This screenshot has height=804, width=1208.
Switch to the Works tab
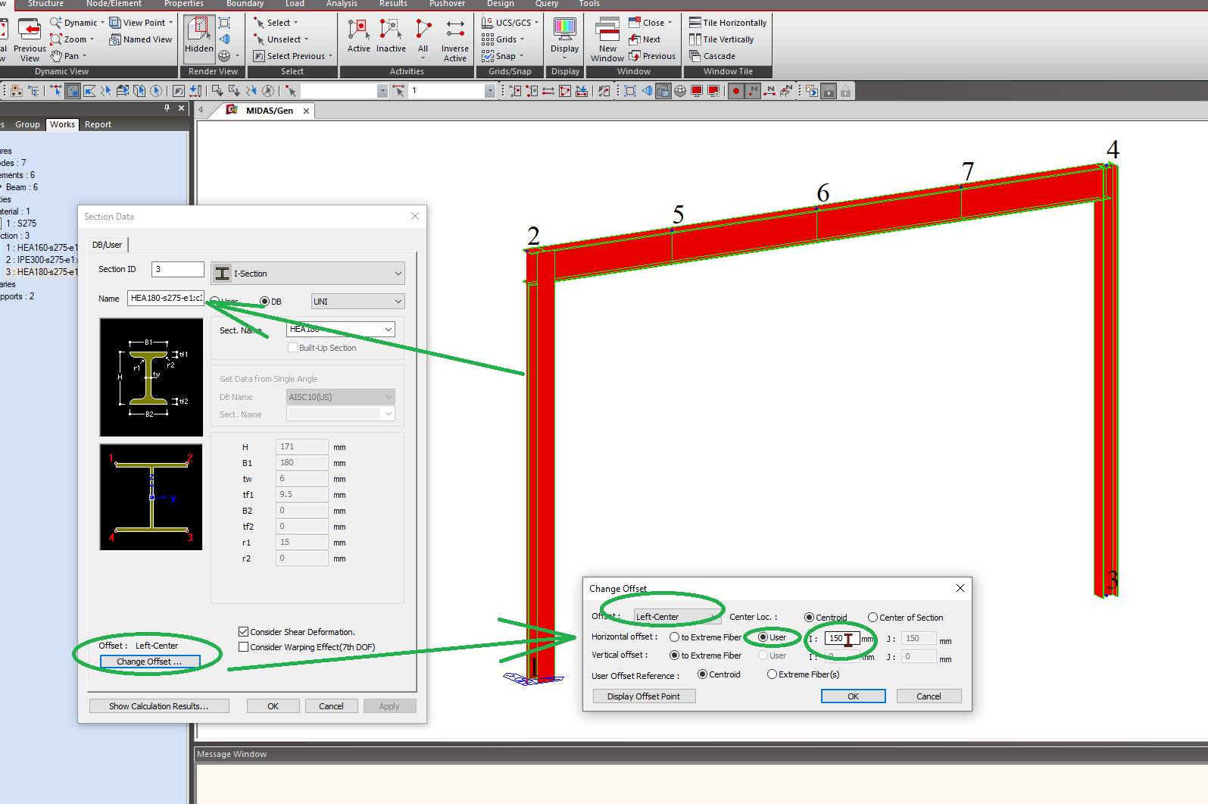62,124
